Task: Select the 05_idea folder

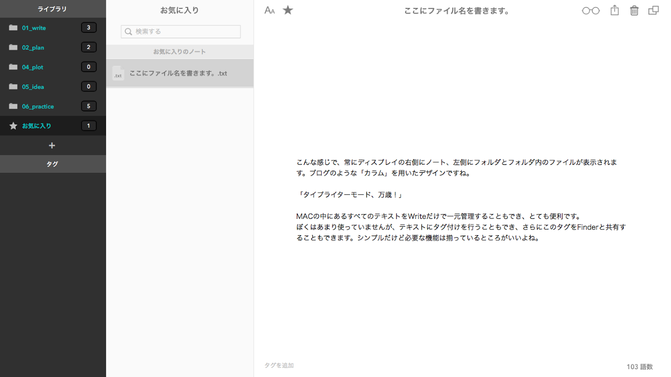Action: pyautogui.click(x=53, y=86)
